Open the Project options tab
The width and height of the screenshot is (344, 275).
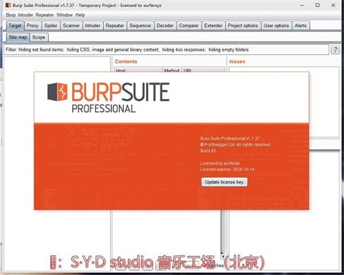[x=243, y=25]
